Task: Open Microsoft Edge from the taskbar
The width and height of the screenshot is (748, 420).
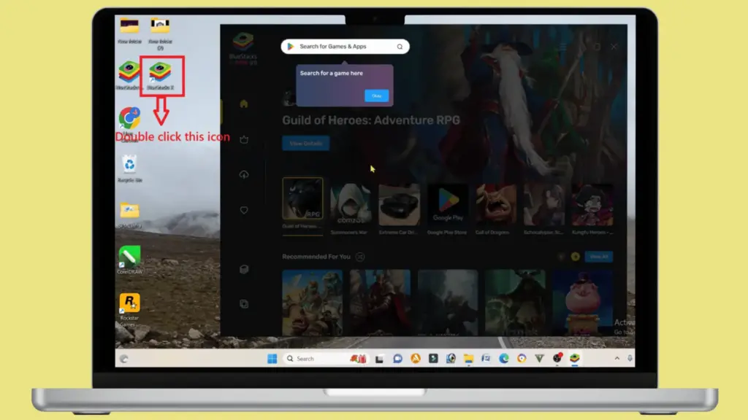Action: click(504, 359)
